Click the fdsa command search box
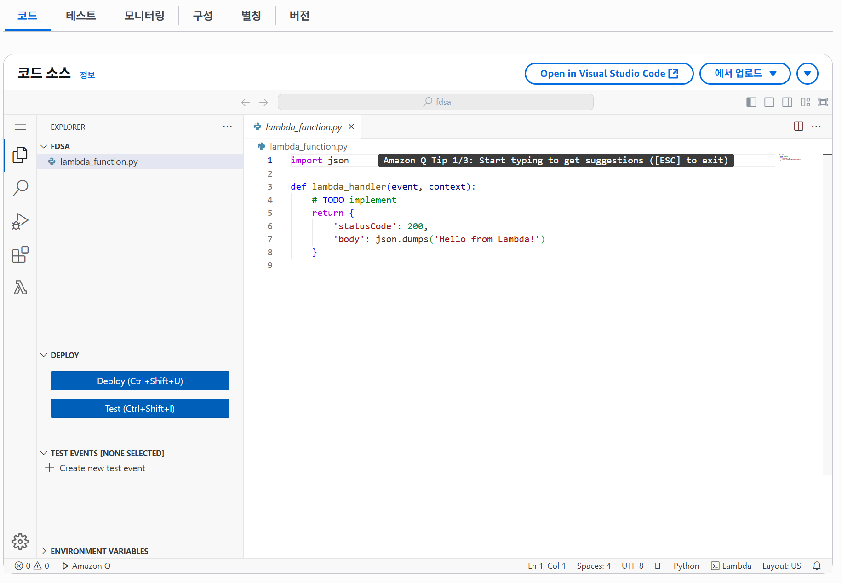 435,102
